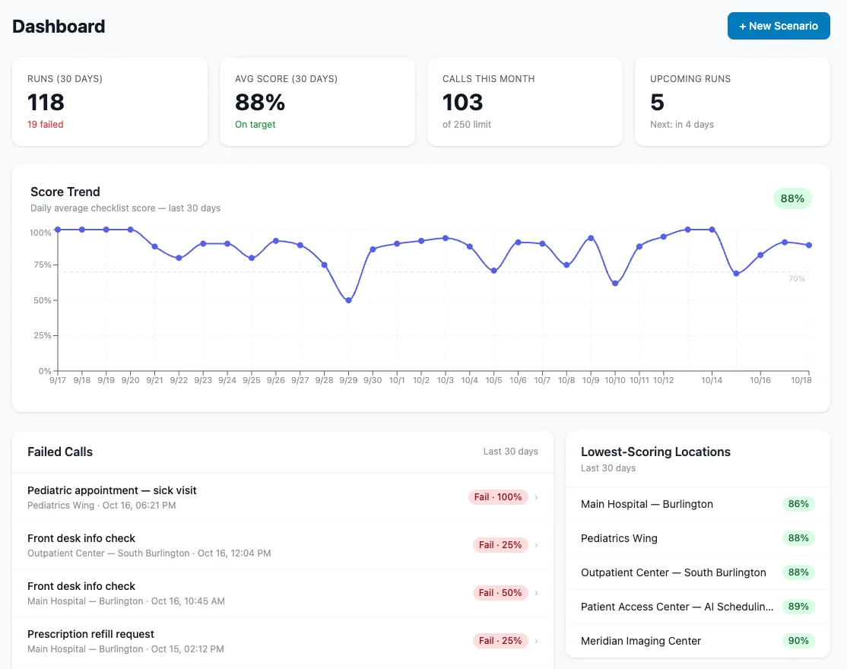Click the 9/29 lowest data point on chart
Image resolution: width=847 pixels, height=669 pixels.
click(x=348, y=300)
